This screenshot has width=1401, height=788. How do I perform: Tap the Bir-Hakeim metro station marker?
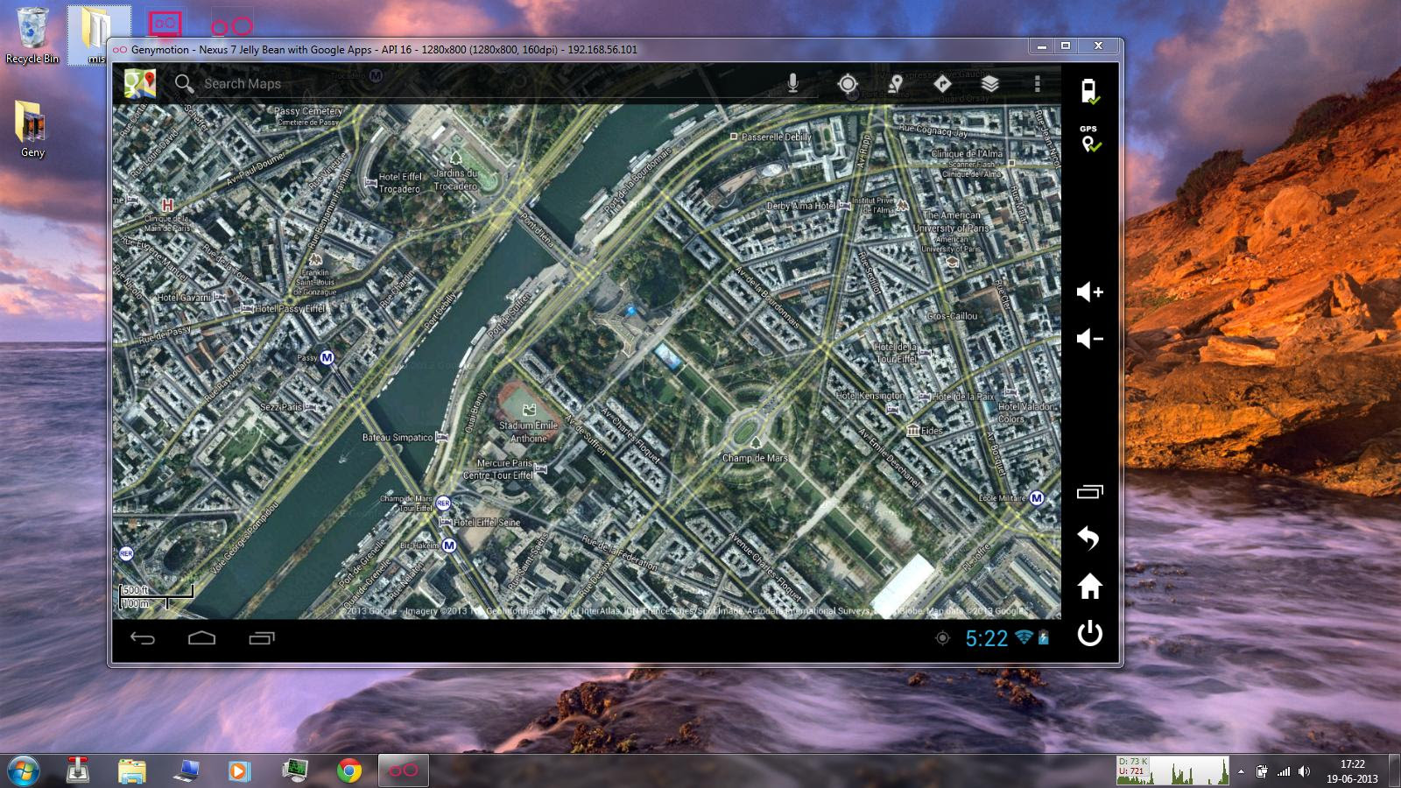tap(449, 545)
